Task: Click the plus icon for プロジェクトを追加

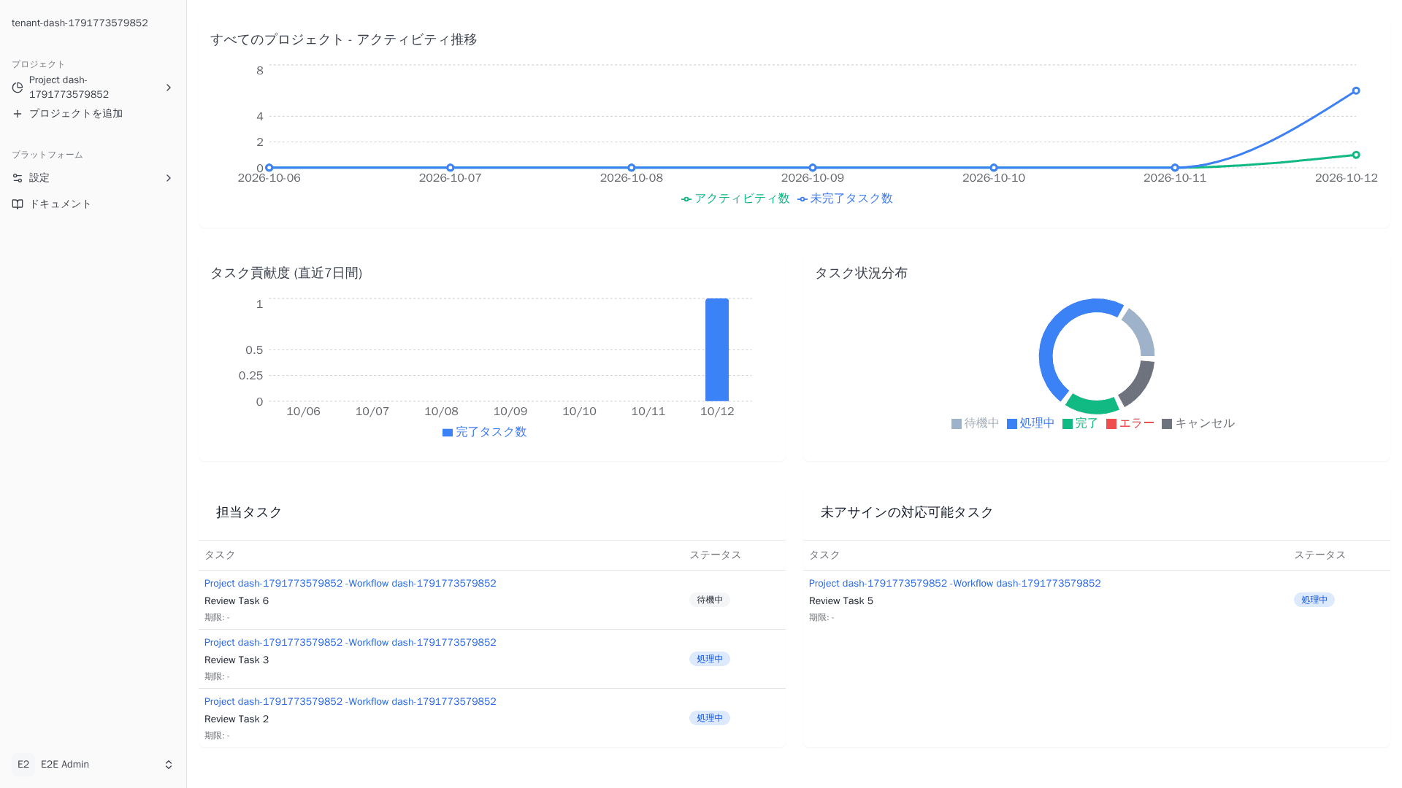Action: pos(18,114)
